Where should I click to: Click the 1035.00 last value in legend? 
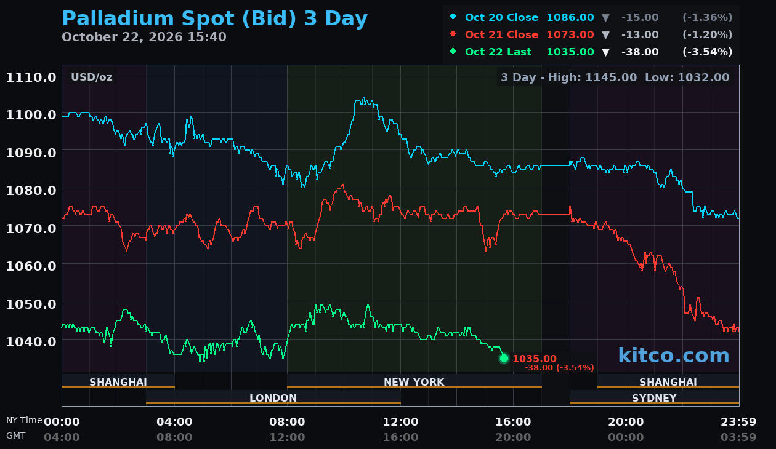point(570,52)
